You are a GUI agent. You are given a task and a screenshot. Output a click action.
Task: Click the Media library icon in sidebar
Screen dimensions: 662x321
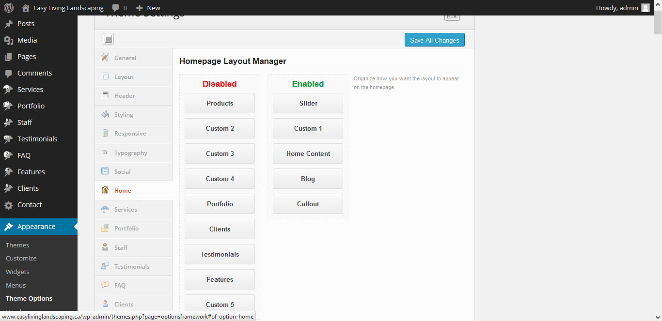[x=8, y=40]
